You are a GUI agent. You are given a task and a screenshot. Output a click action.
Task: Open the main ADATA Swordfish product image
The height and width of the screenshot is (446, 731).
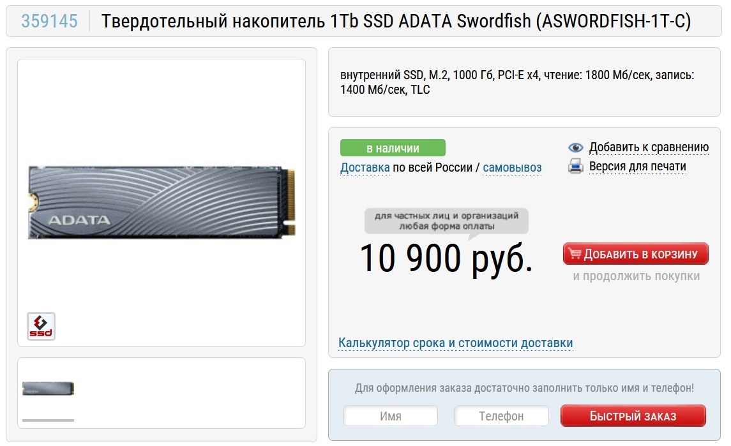point(162,203)
